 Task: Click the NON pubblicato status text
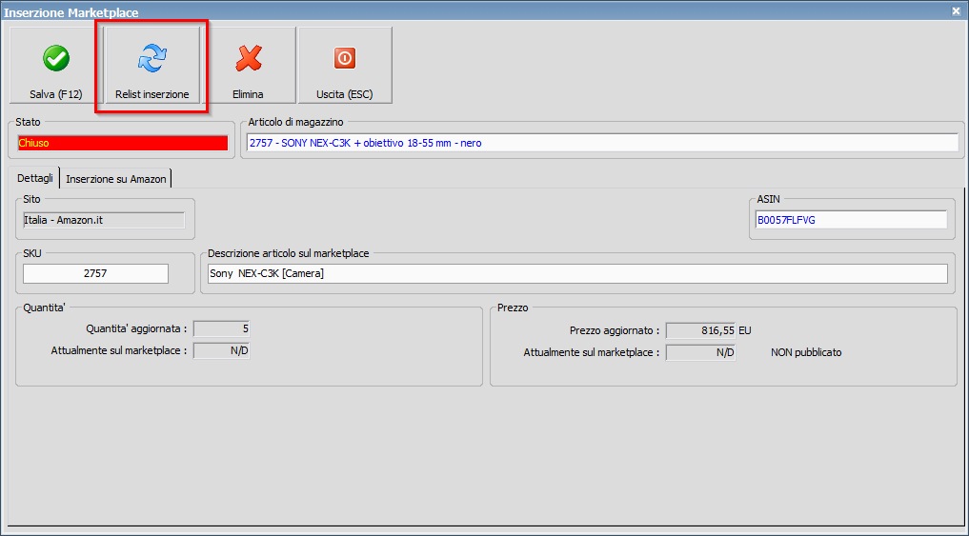(x=806, y=352)
